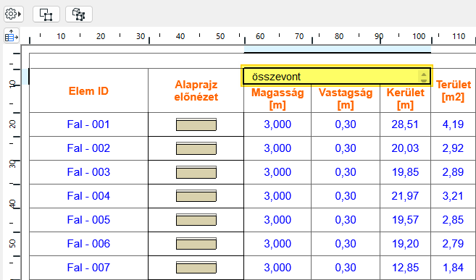The width and height of the screenshot is (476, 280).
Task: Click the Fal - 007 height value 3,000
Action: coord(277,268)
